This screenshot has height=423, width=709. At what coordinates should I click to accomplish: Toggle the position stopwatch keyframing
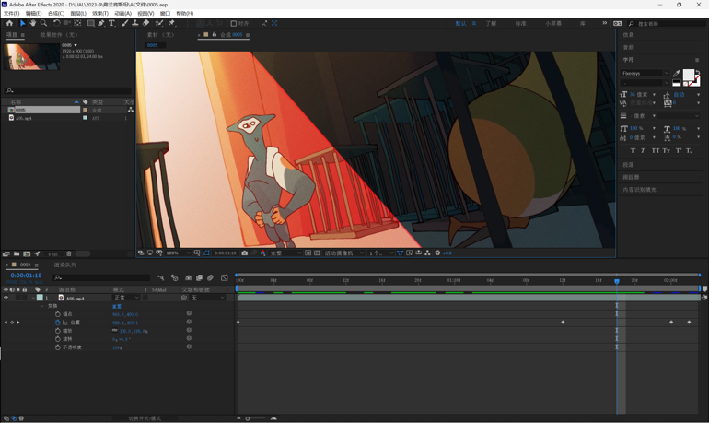pyautogui.click(x=57, y=323)
